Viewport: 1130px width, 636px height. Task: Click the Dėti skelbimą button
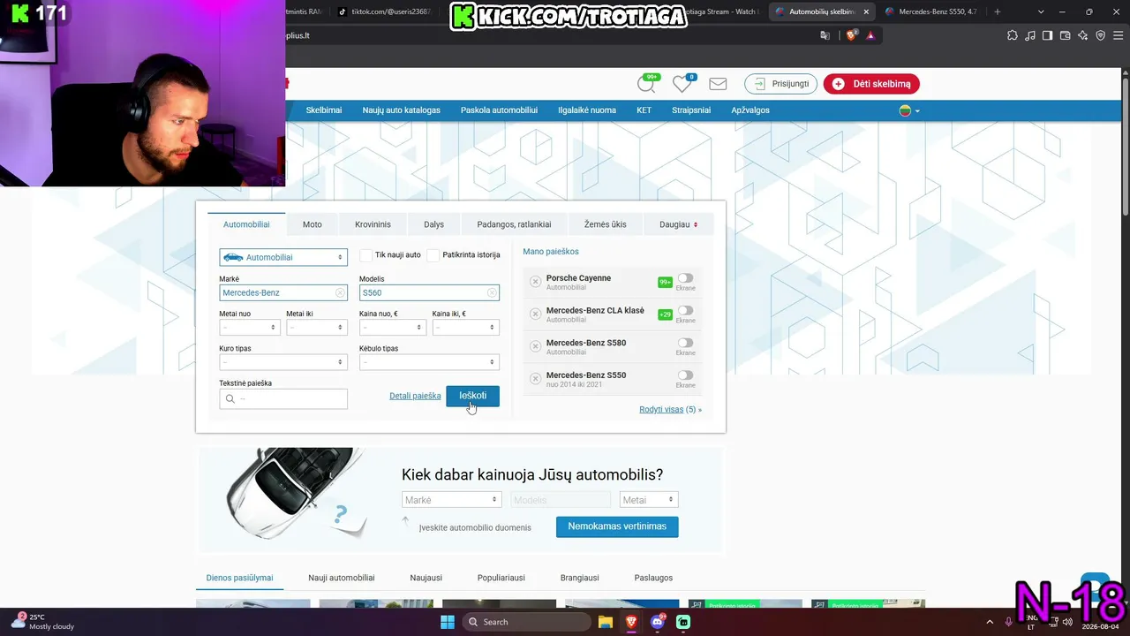point(872,84)
